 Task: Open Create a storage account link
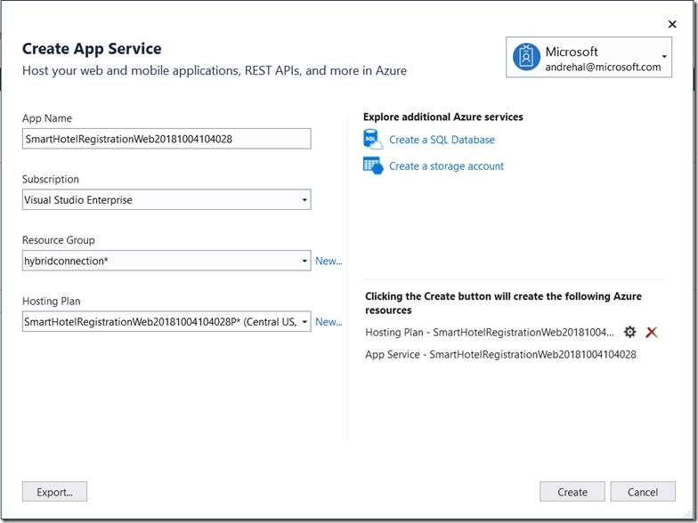coord(447,166)
